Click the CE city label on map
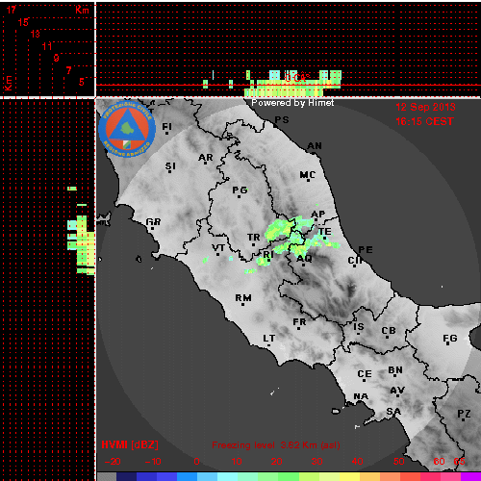Screen dimensions: 481x481 365,374
